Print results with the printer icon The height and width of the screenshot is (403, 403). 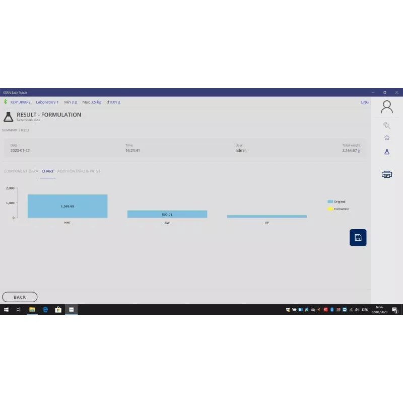click(x=386, y=174)
